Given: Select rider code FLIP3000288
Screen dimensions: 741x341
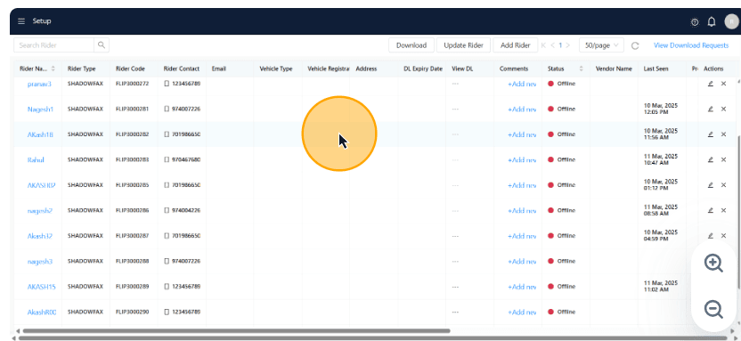Looking at the screenshot, I should click(x=132, y=261).
